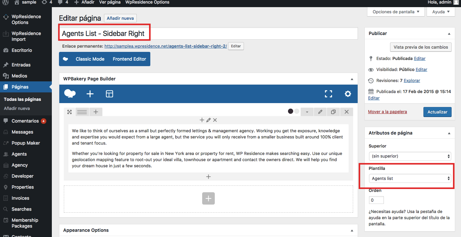Viewport: 461px width, 237px height.
Task: Open the WPBakery templates panel
Action: click(109, 94)
